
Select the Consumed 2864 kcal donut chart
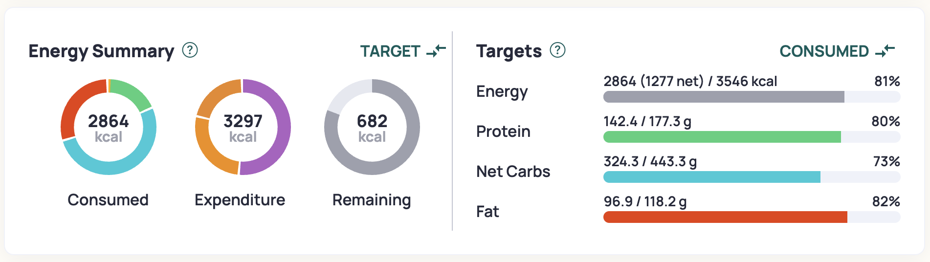(109, 127)
